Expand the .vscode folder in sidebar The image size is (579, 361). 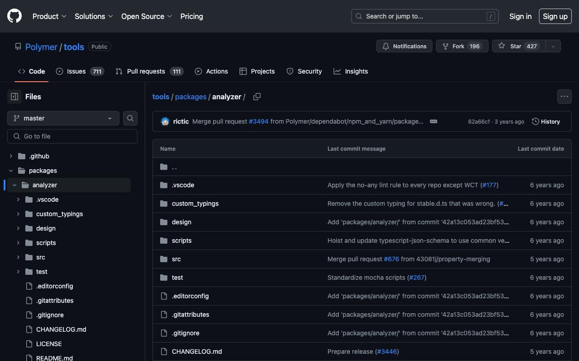pos(18,199)
